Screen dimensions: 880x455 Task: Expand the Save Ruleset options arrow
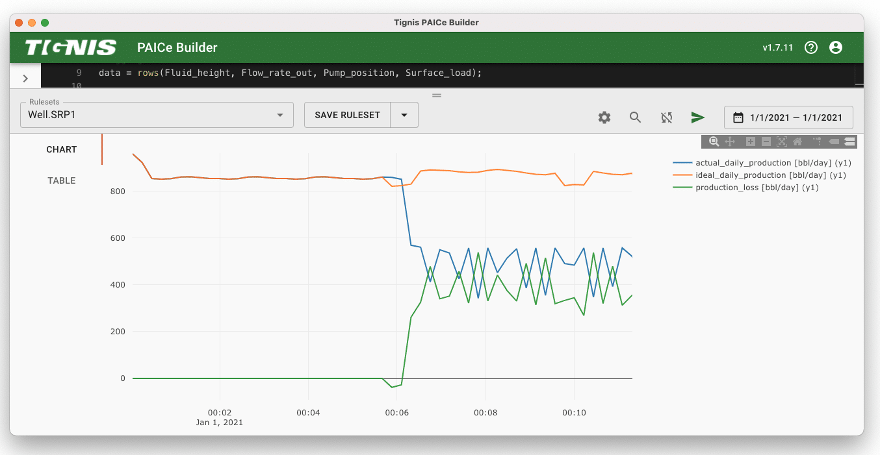(x=404, y=115)
